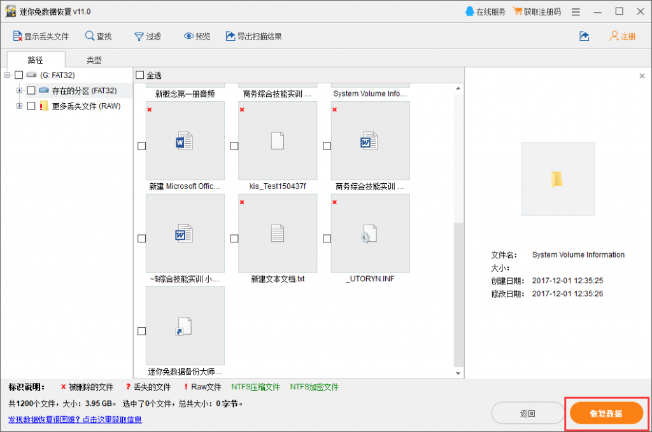Image resolution: width=652 pixels, height=432 pixels.
Task: Select the kis_Test150437f file thumbnail
Action: 278,141
